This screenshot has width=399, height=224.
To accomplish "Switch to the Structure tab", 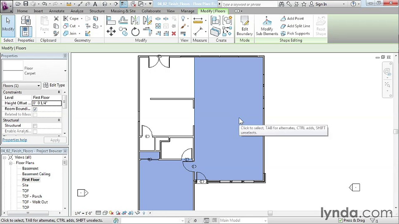I will [97, 11].
